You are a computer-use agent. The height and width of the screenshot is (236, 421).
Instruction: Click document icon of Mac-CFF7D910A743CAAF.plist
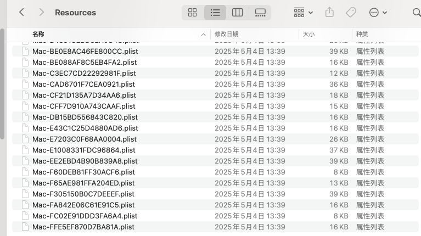[25, 106]
